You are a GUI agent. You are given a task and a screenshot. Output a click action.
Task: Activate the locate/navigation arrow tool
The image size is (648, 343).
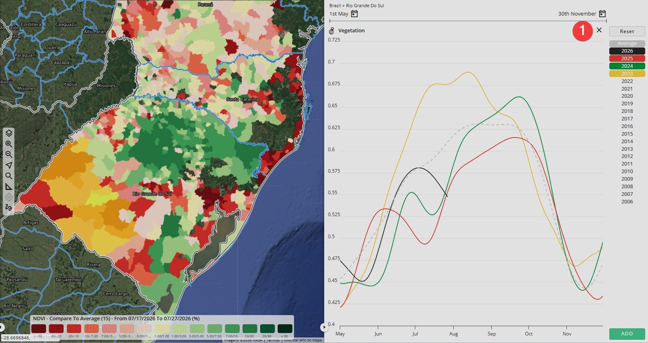(x=9, y=165)
